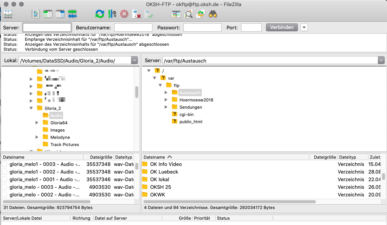Select the OK Luebeck folder entry
This screenshot has height=225, width=387.
[x=164, y=172]
